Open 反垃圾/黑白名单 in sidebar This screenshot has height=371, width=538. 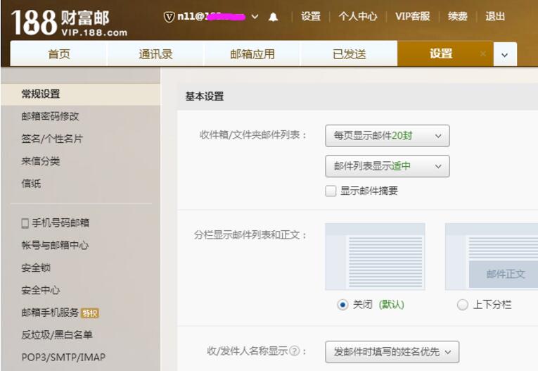coord(57,335)
